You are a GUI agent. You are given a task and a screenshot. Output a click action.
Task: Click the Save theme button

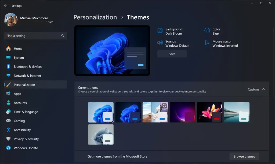coord(172,54)
